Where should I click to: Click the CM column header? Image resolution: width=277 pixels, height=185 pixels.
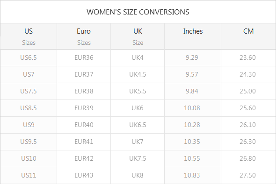[248, 36]
